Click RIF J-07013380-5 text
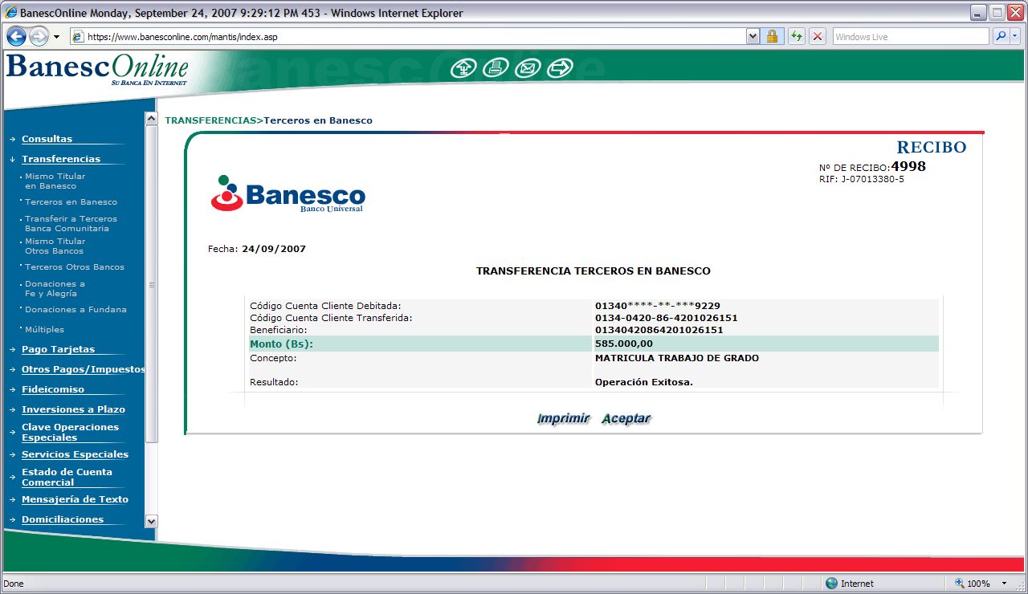 pos(862,179)
